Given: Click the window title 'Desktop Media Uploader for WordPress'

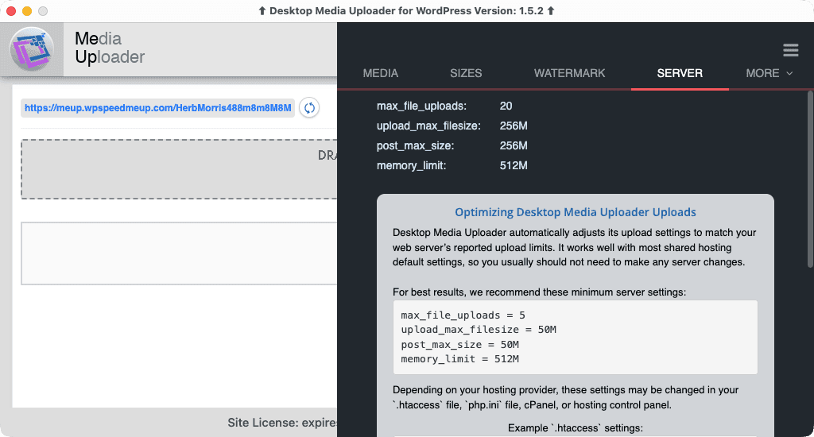Looking at the screenshot, I should [x=406, y=11].
